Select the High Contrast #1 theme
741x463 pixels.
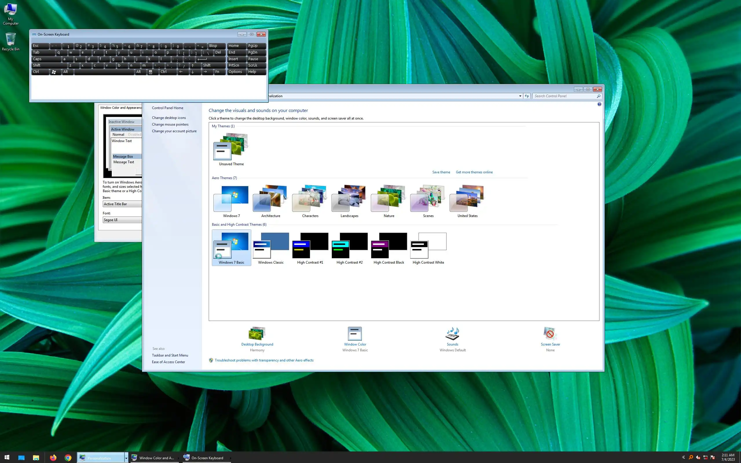pyautogui.click(x=310, y=248)
